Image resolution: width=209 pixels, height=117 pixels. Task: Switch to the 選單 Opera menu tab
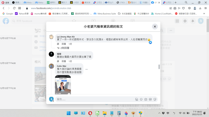(x=6, y=3)
